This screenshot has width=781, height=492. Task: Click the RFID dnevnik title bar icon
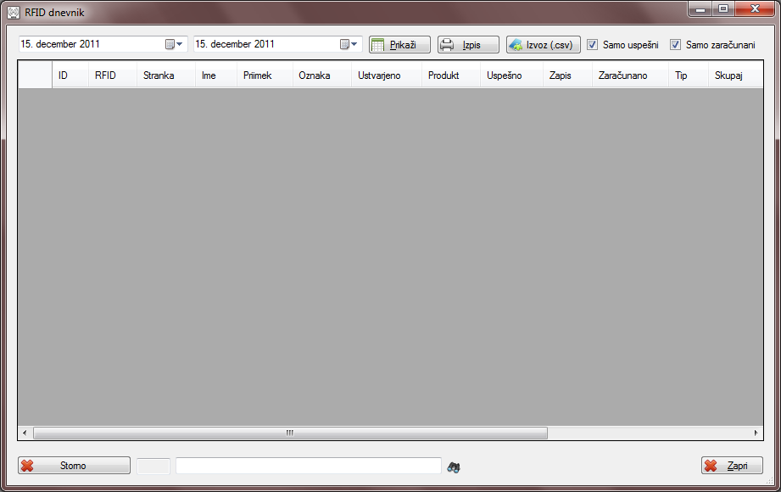point(14,13)
